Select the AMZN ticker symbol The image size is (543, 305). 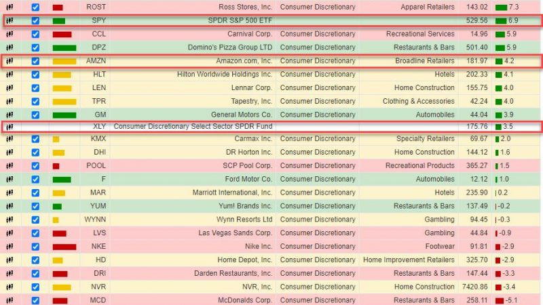(x=96, y=61)
